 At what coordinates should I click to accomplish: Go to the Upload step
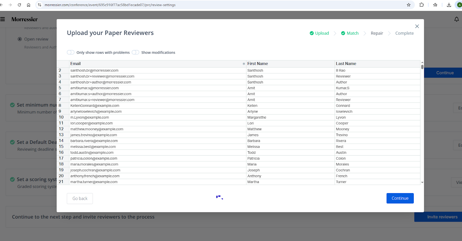319,33
